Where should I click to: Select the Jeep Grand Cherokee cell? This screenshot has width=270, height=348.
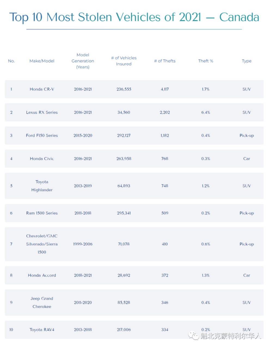coord(42,302)
